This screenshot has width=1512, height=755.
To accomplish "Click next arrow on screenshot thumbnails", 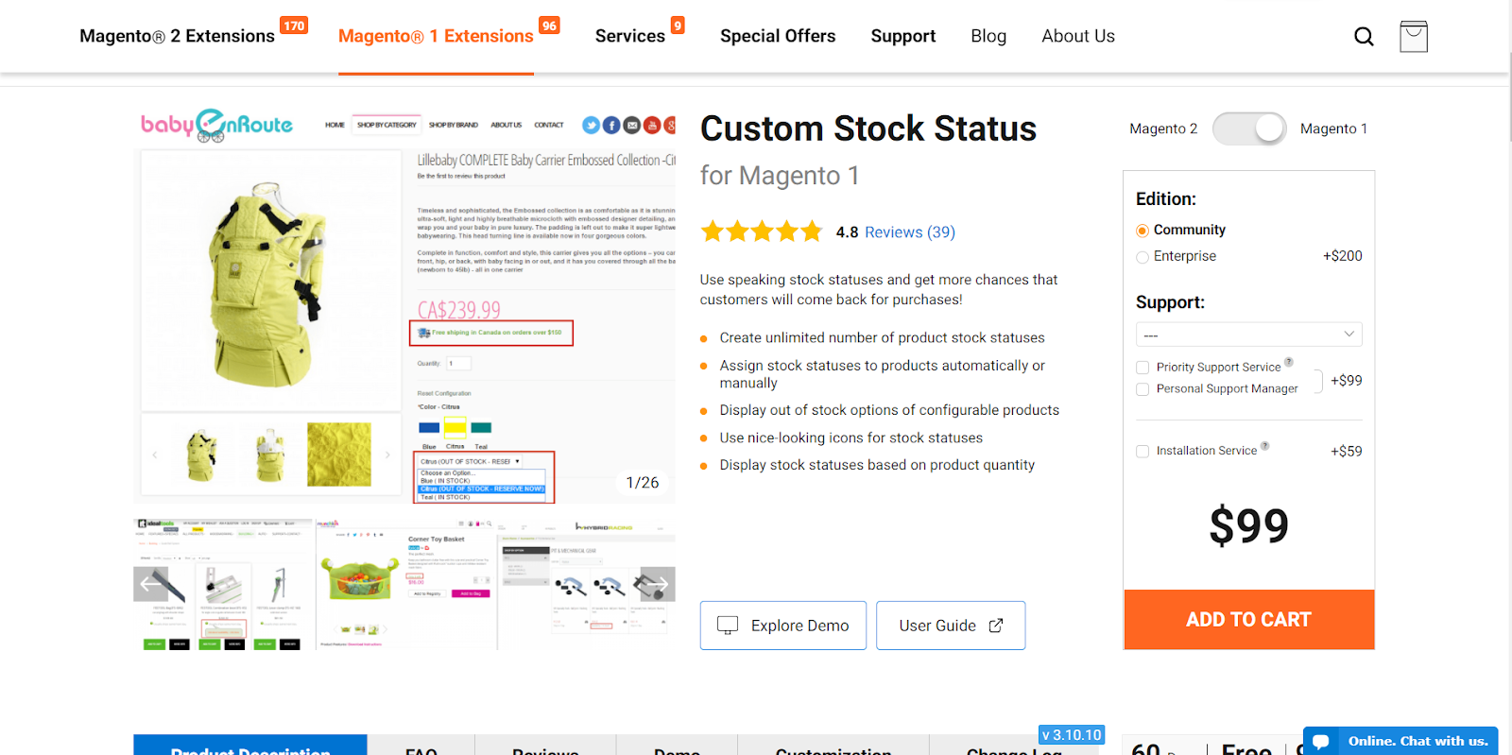I will tap(659, 584).
